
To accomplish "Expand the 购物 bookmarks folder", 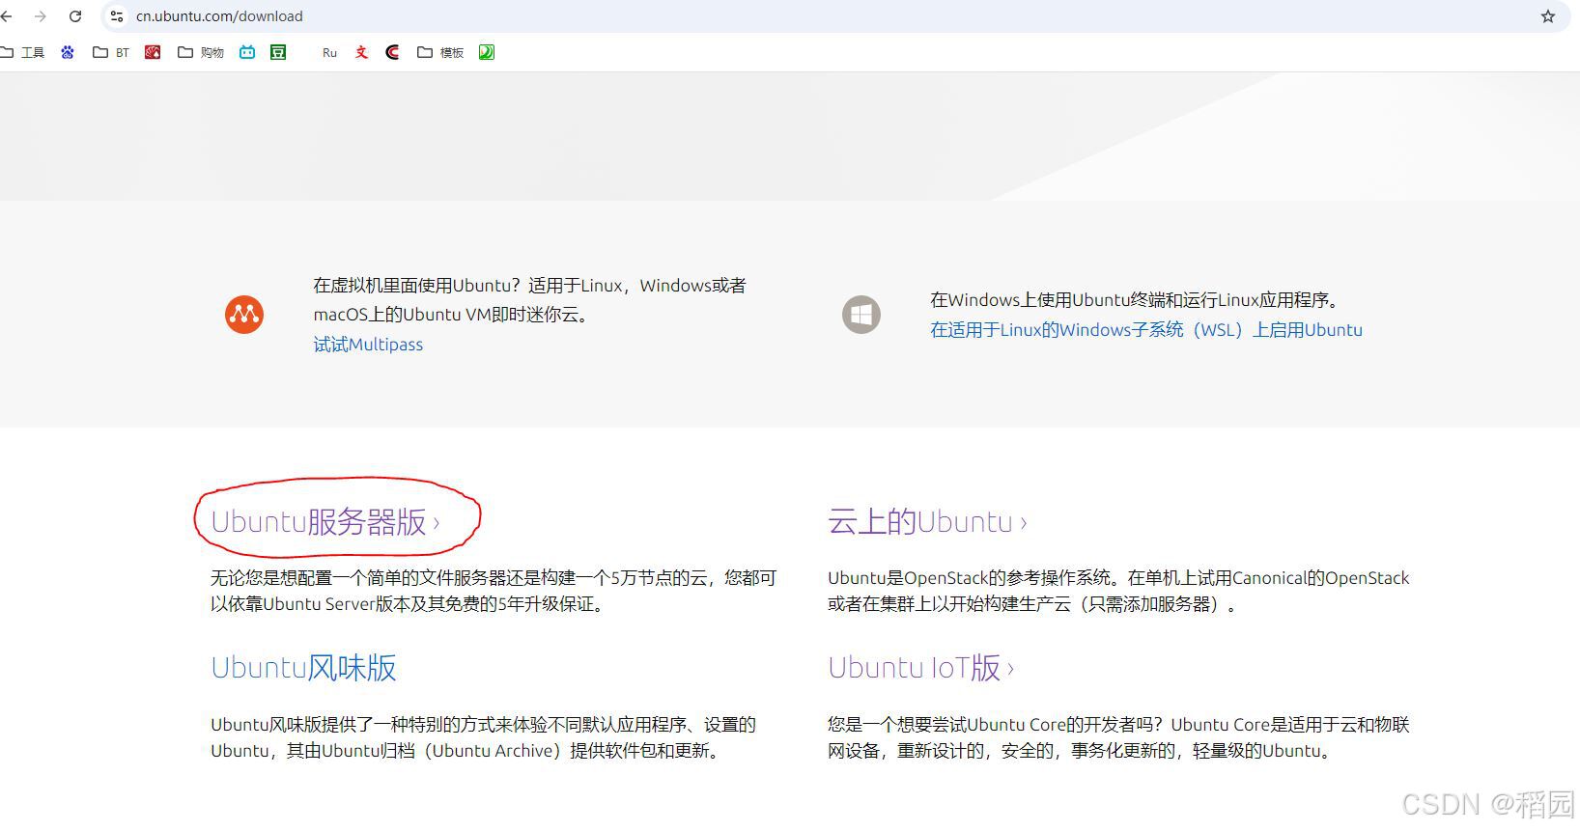I will (x=201, y=52).
